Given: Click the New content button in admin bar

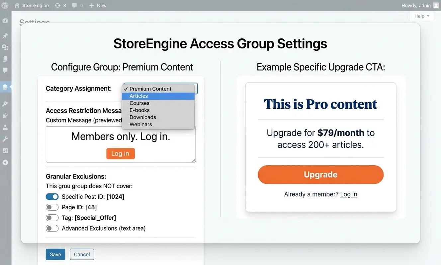Looking at the screenshot, I should 98,5.
